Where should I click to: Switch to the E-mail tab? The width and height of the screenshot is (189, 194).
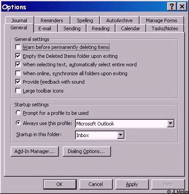point(45,28)
